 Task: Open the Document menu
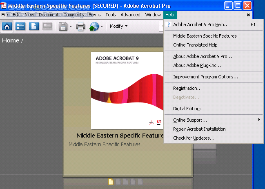click(x=49, y=15)
